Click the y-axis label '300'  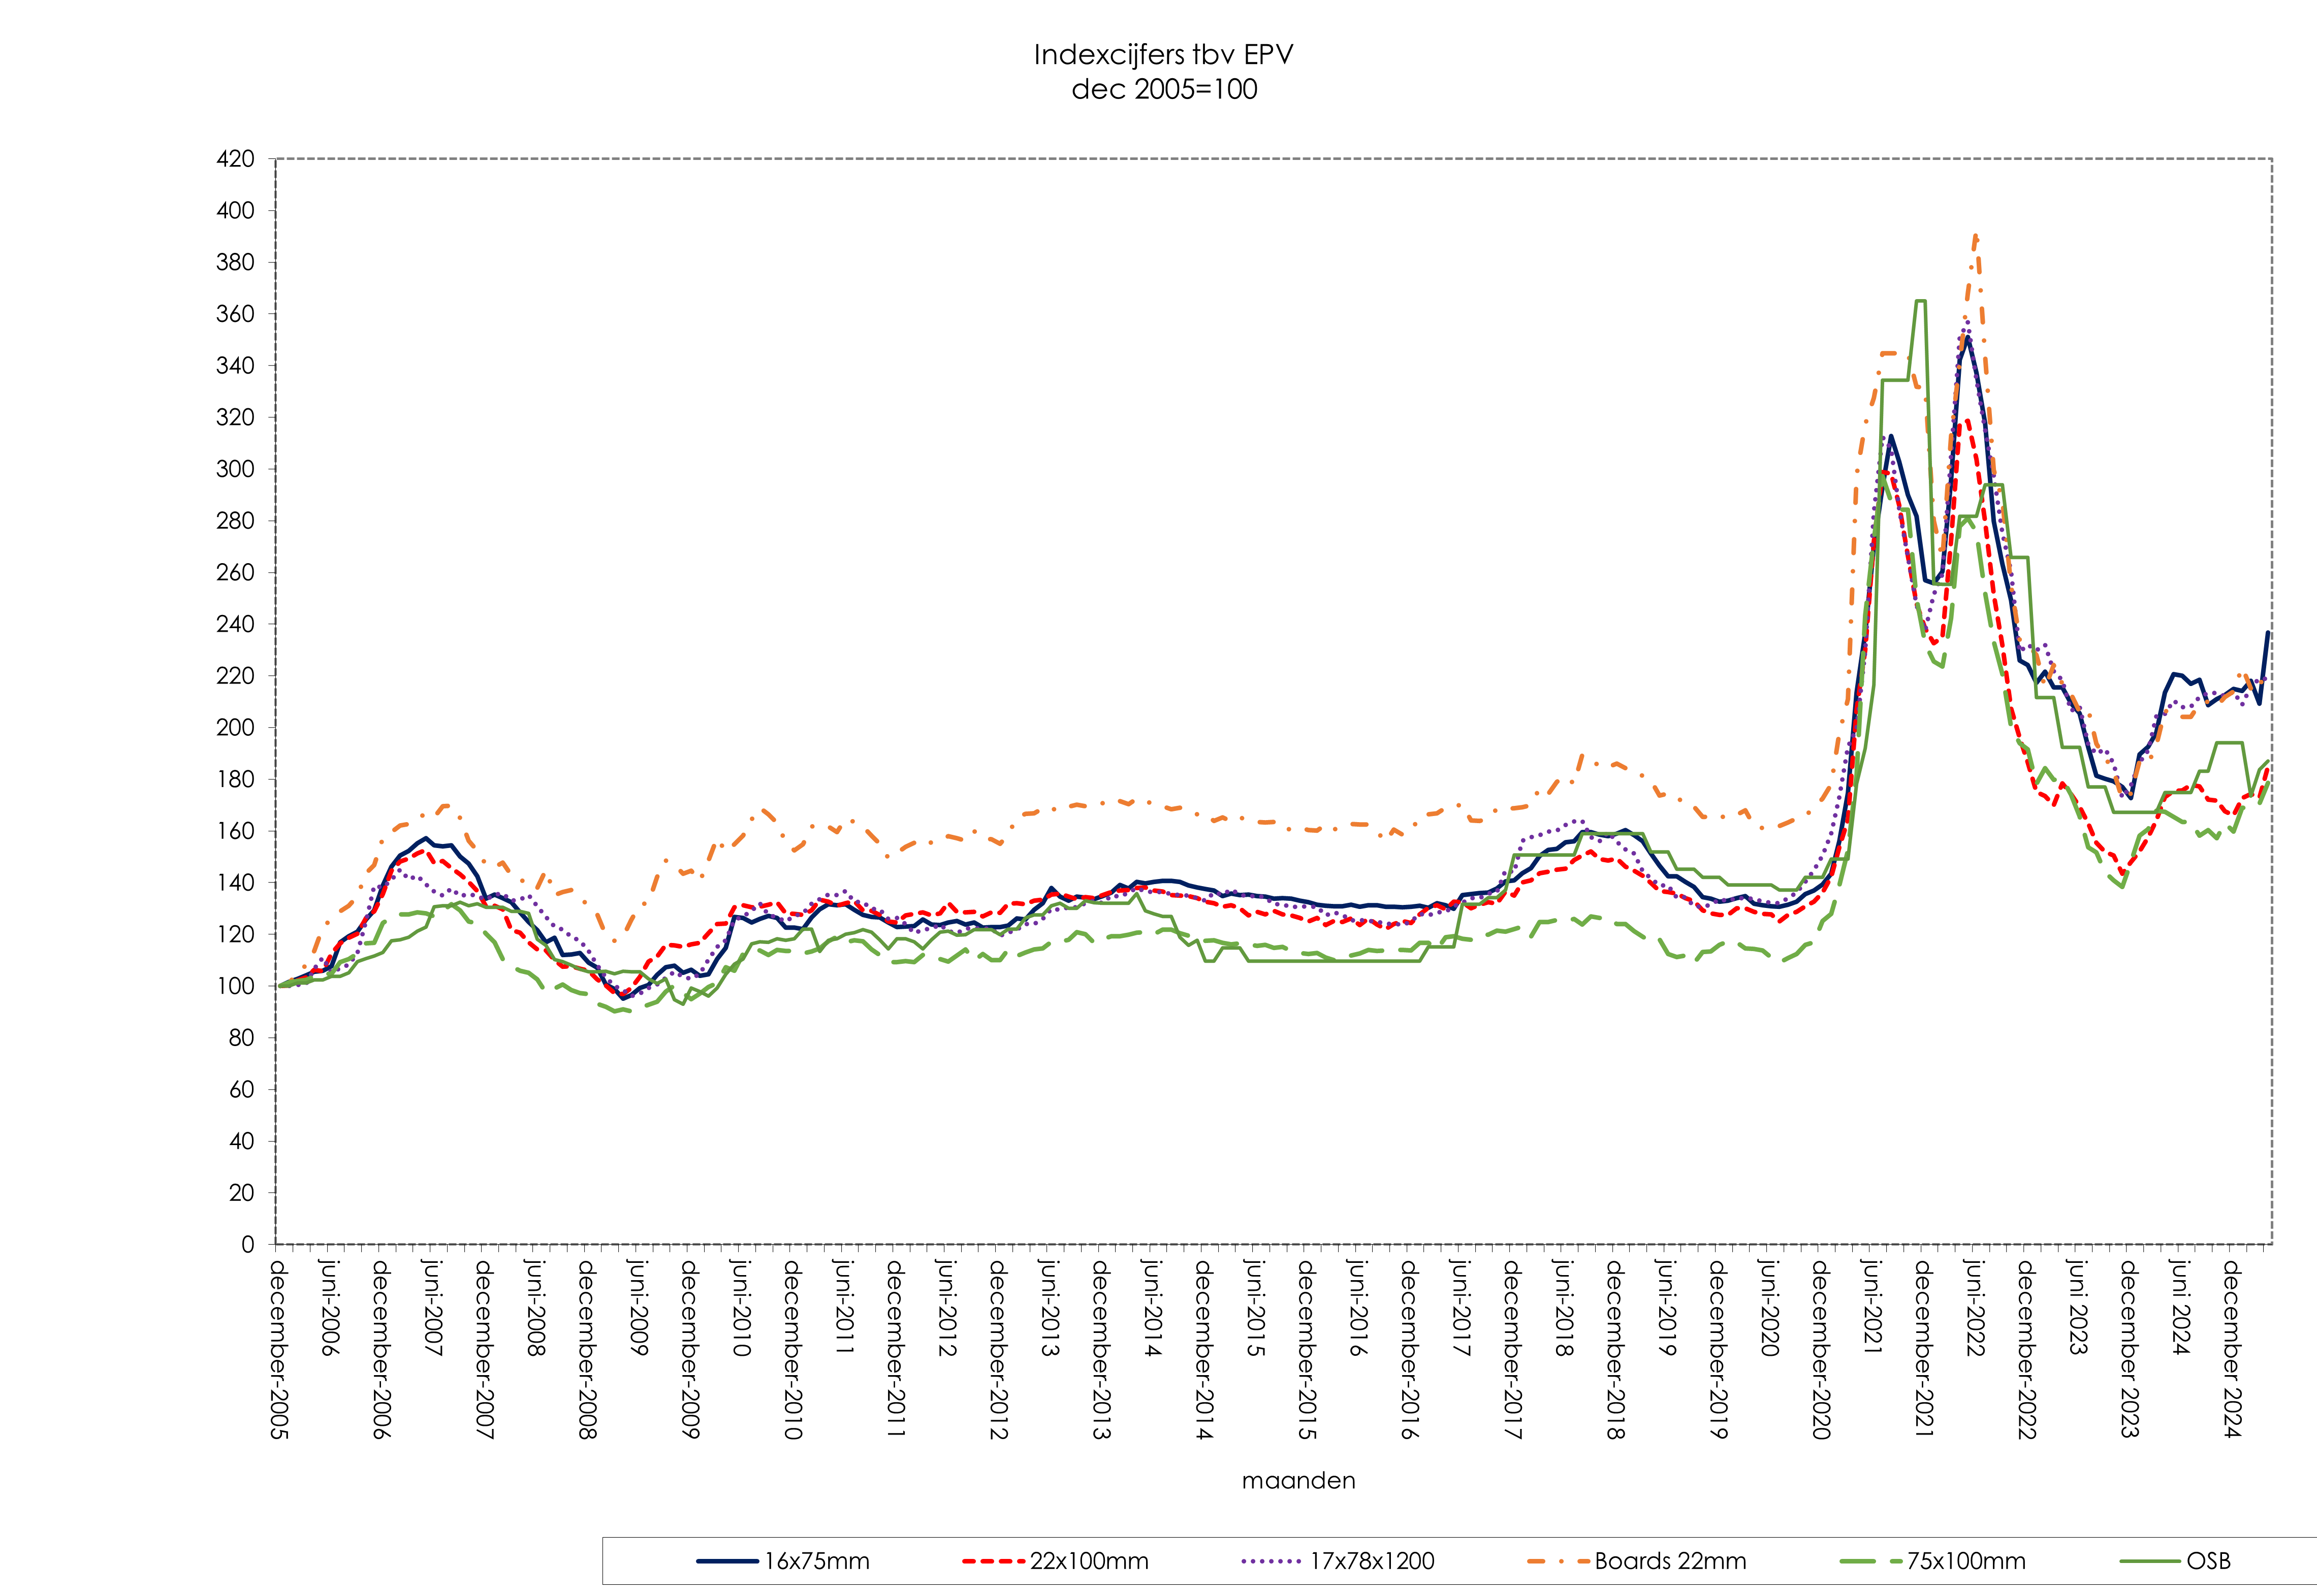(x=235, y=469)
